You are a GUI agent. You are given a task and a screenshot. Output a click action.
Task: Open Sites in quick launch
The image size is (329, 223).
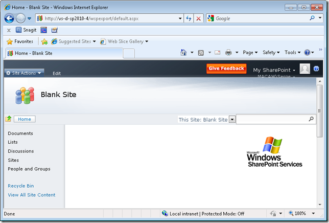(13, 160)
